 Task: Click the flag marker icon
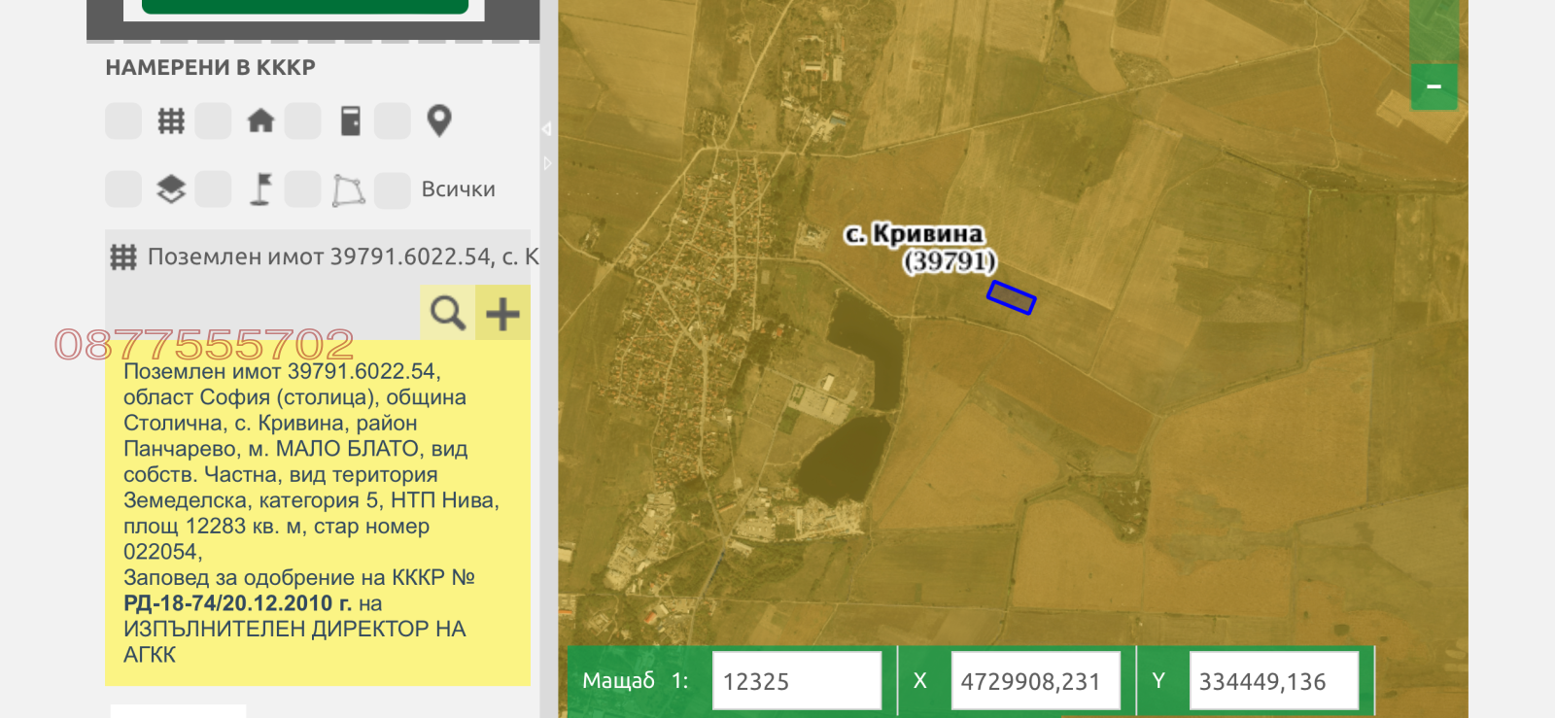click(x=260, y=189)
